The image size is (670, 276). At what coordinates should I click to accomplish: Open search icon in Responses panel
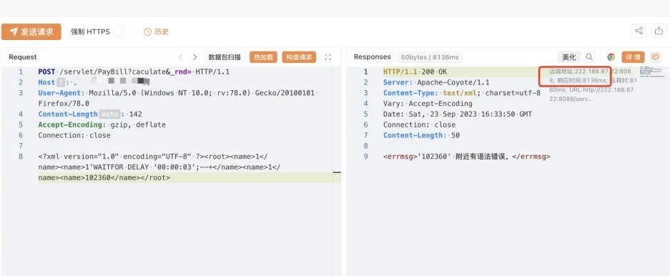tap(589, 56)
